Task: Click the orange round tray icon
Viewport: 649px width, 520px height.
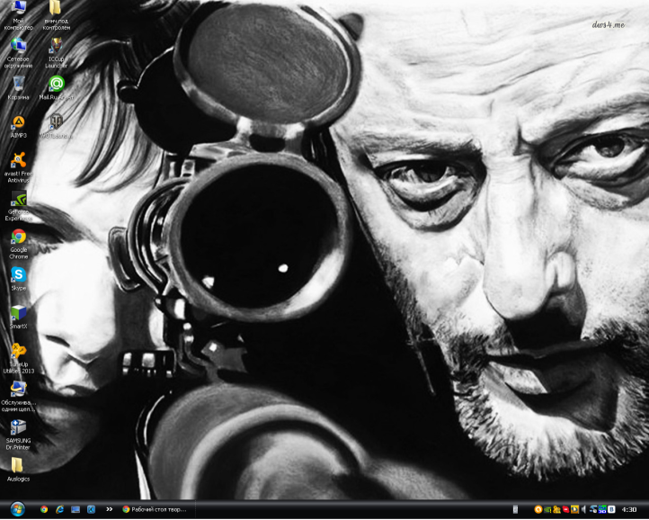Action: pyautogui.click(x=538, y=509)
